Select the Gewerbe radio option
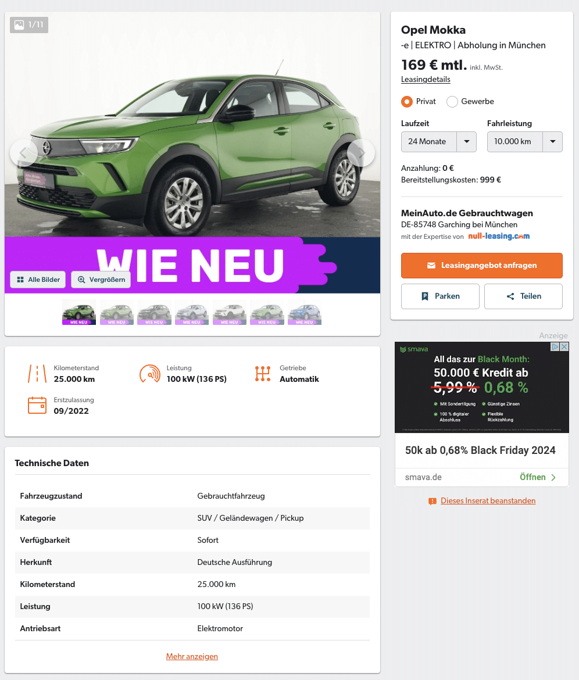This screenshot has height=680, width=579. pos(452,102)
